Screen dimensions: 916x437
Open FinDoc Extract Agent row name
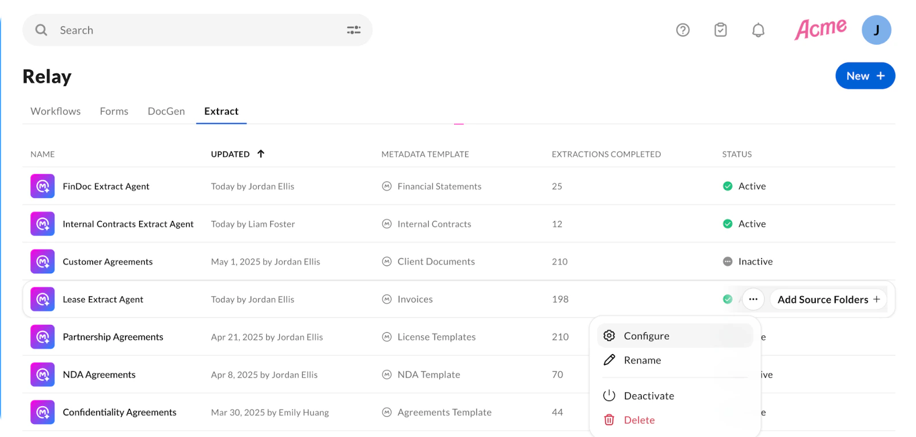[106, 186]
